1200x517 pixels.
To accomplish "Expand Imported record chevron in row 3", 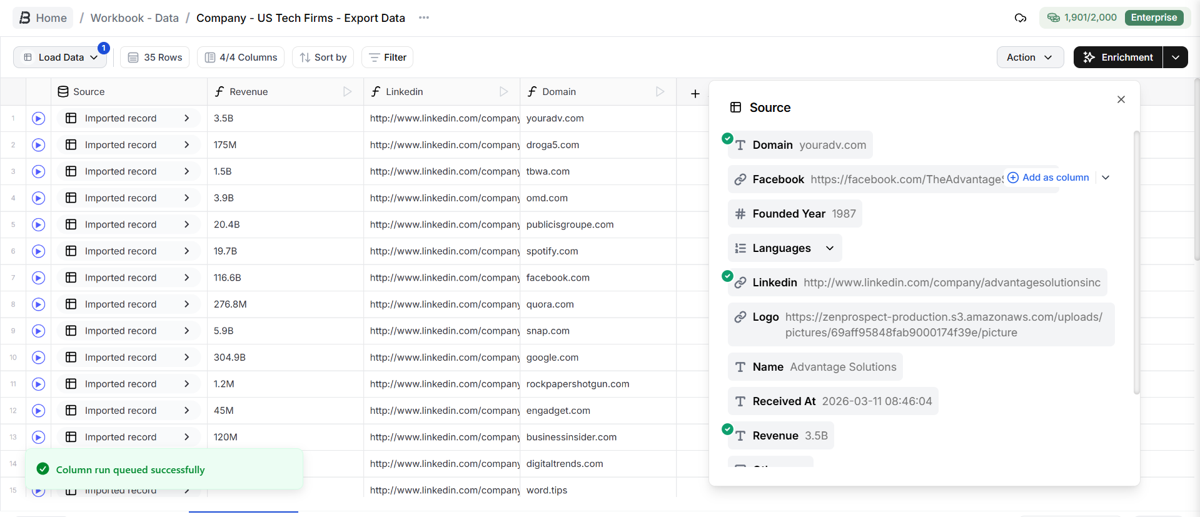I will 186,171.
